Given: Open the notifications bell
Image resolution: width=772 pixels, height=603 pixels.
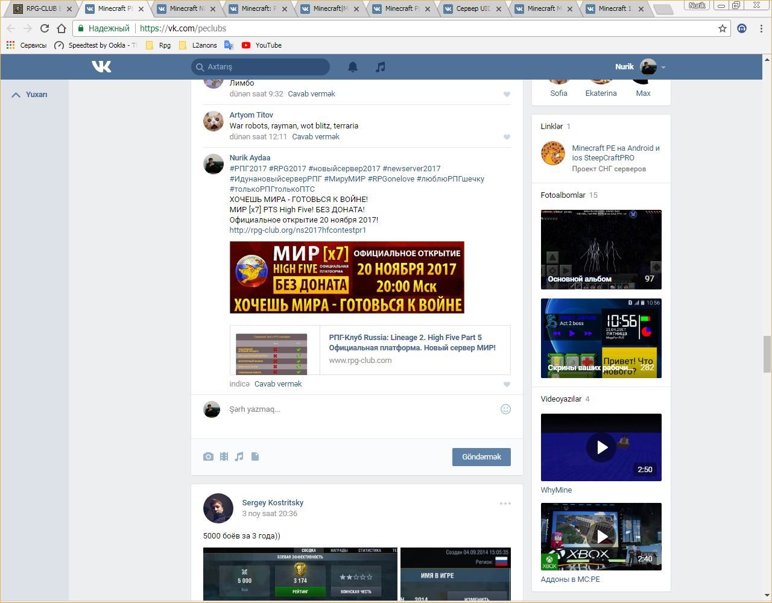Looking at the screenshot, I should pyautogui.click(x=353, y=67).
